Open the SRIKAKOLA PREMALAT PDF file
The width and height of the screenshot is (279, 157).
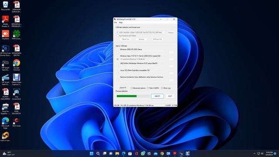[x=17, y=21]
